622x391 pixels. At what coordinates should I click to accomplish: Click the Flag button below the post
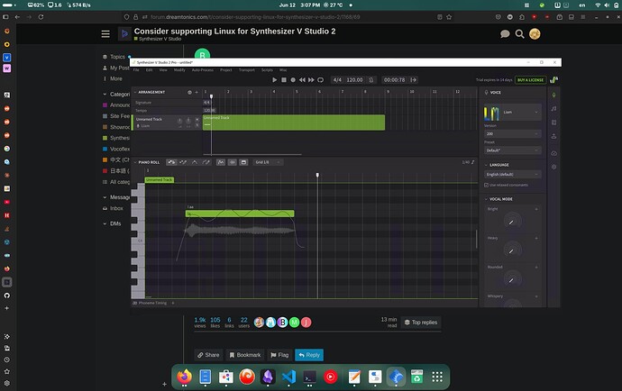pos(279,355)
